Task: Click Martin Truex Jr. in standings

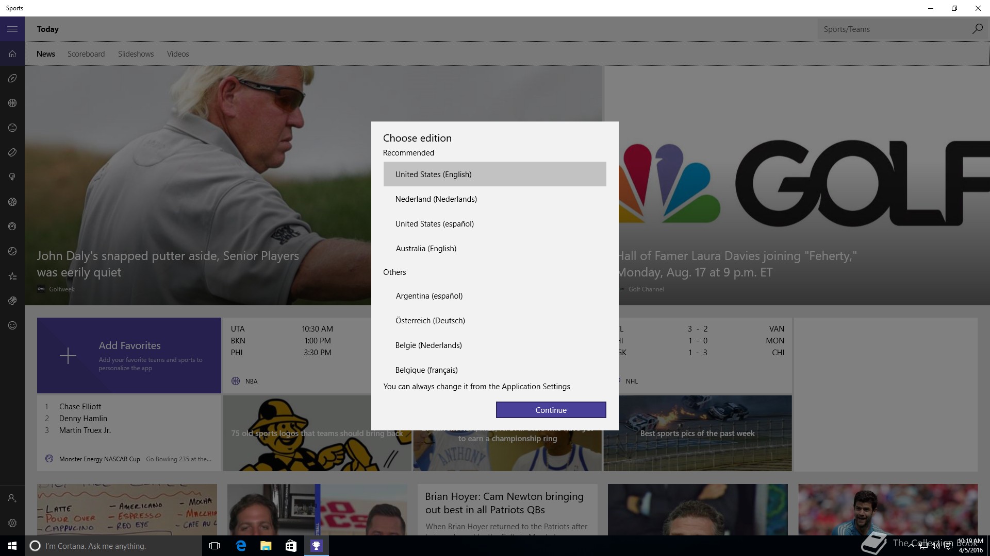Action: (85, 430)
